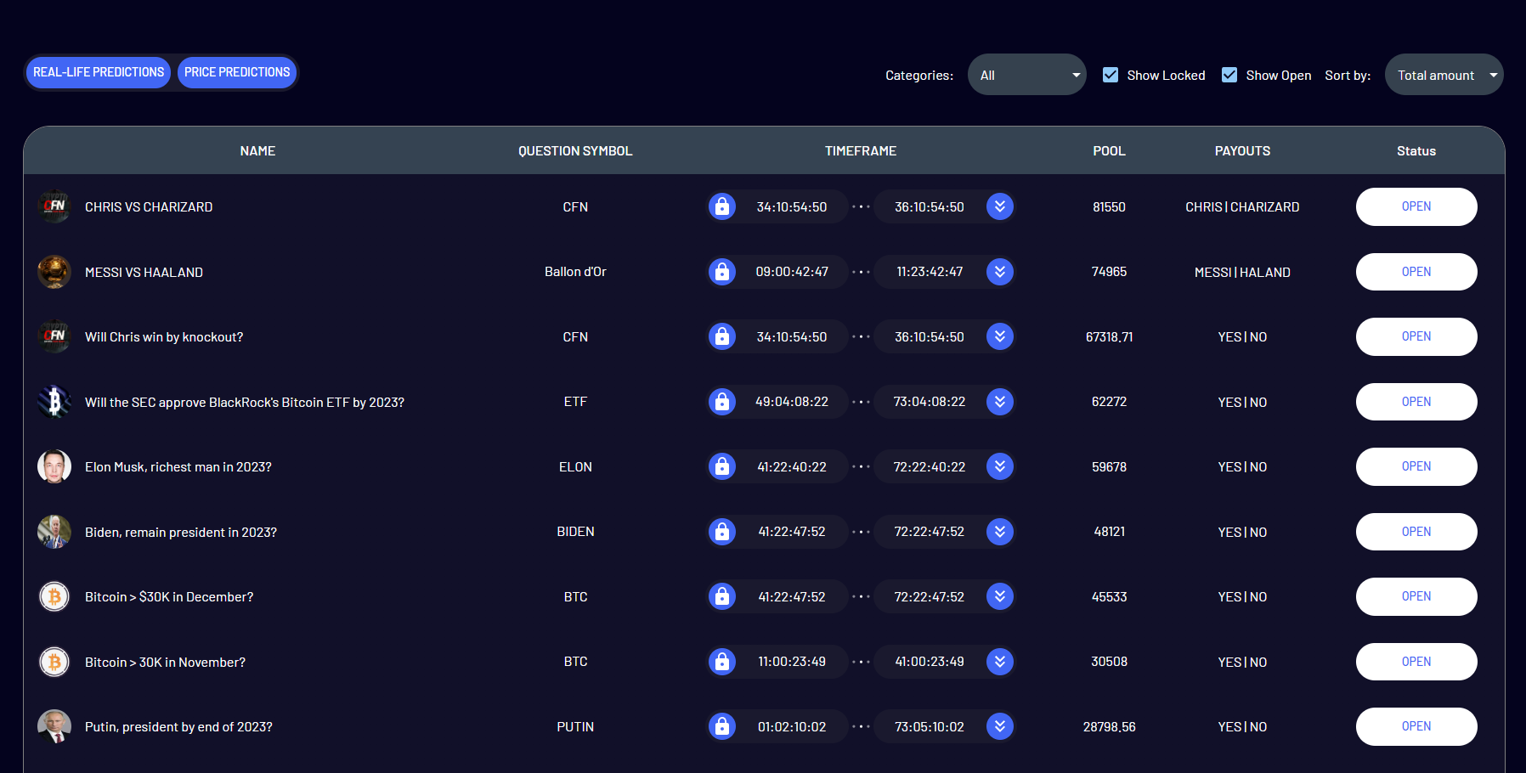Click 'CHRIS | CHARIZARD' payouts cell

pyautogui.click(x=1242, y=207)
